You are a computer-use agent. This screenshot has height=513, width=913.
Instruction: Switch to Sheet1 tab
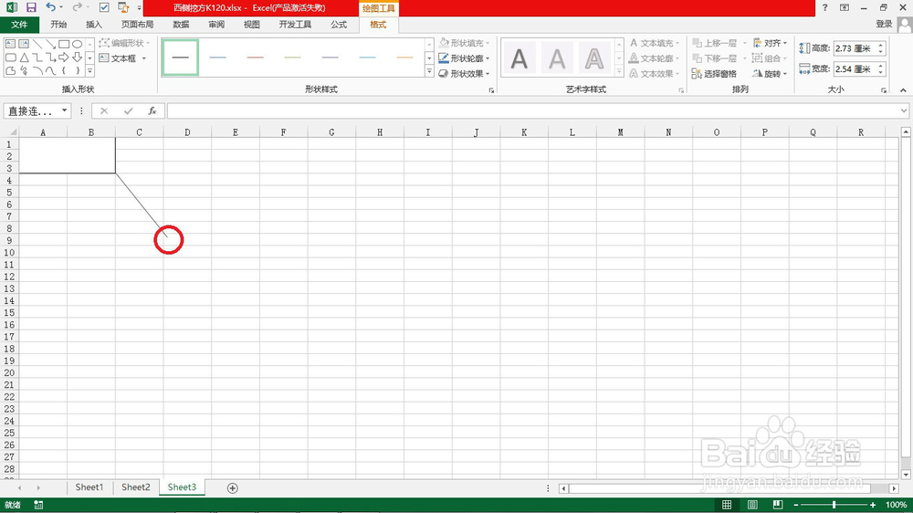[89, 487]
